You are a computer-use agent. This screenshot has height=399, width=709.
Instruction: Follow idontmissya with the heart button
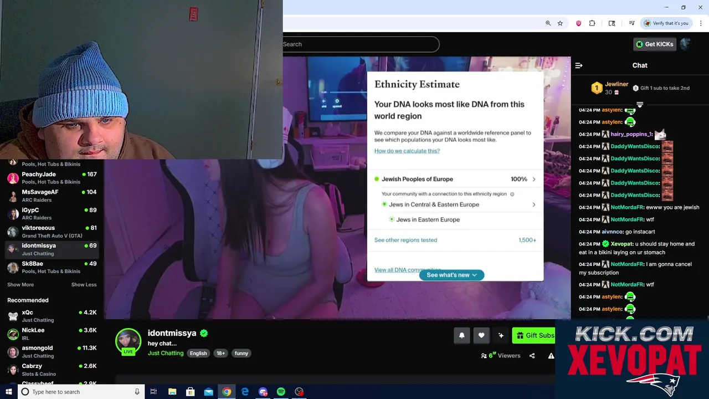tap(481, 335)
